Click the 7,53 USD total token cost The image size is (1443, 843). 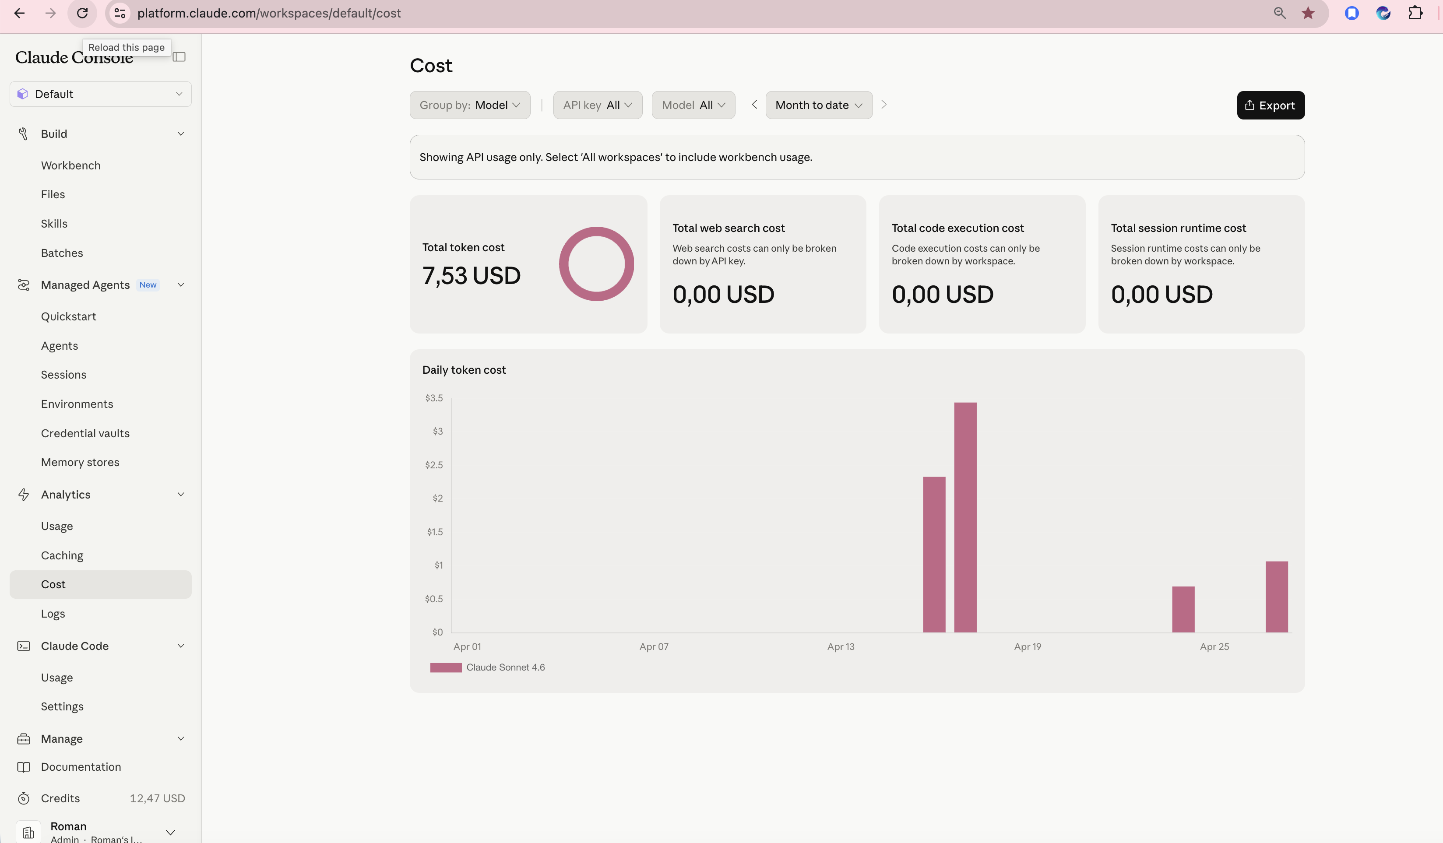tap(471, 276)
